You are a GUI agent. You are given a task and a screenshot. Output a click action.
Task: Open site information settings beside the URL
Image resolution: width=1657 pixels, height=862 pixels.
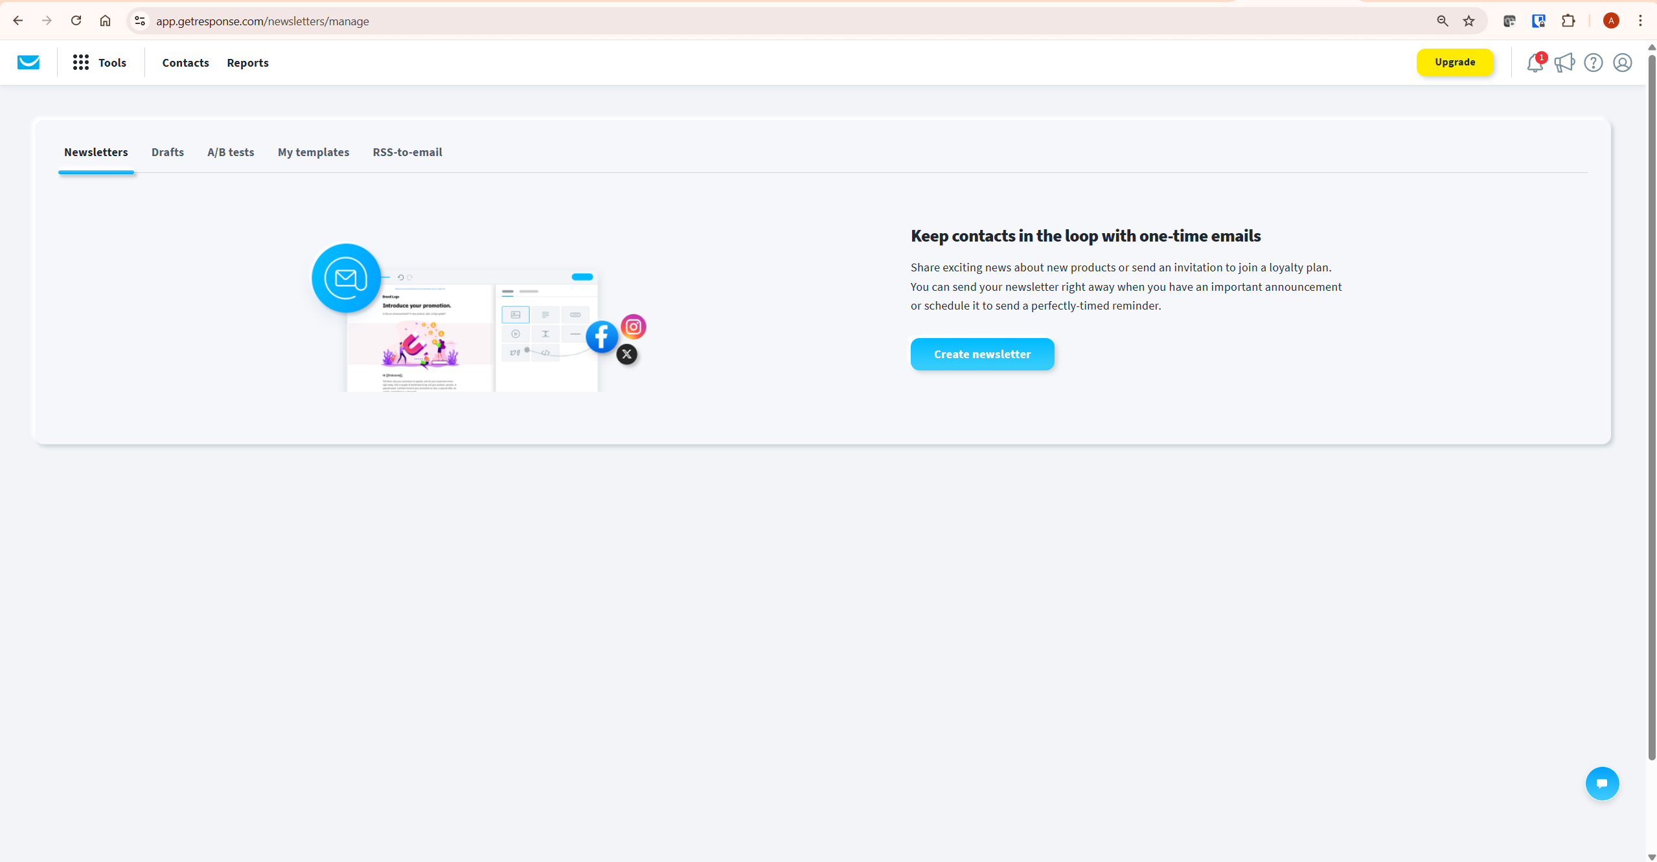(139, 20)
